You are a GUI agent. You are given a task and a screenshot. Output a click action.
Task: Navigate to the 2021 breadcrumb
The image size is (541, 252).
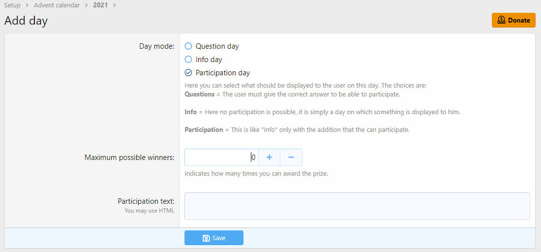100,5
